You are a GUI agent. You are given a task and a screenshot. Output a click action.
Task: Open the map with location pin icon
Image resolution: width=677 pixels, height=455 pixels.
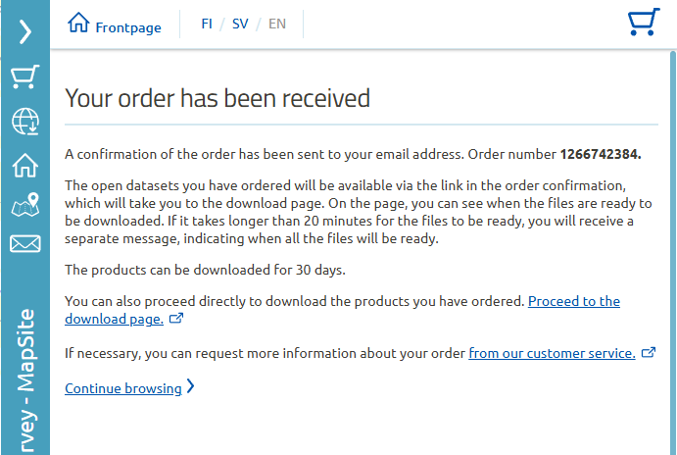tap(25, 205)
